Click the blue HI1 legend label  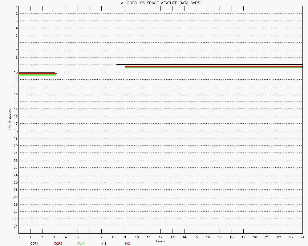tap(103, 244)
